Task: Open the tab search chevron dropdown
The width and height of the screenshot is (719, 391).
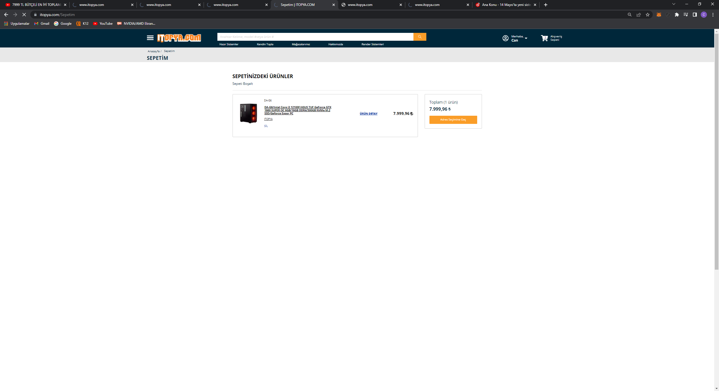Action: [x=674, y=4]
